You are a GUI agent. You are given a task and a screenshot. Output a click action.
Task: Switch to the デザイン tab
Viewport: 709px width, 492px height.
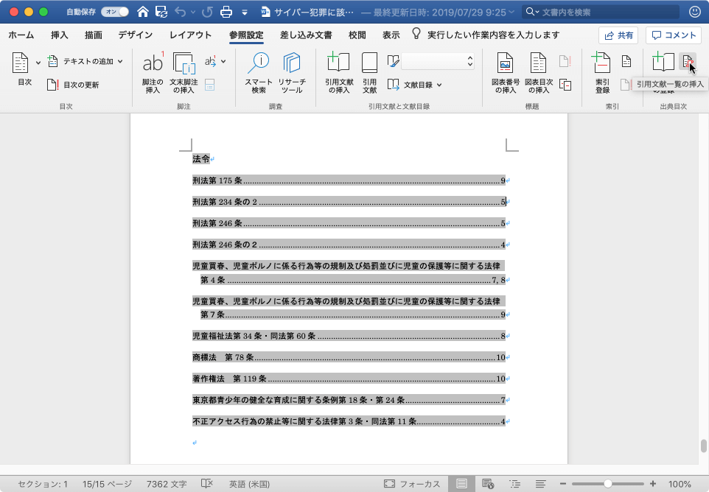click(136, 35)
